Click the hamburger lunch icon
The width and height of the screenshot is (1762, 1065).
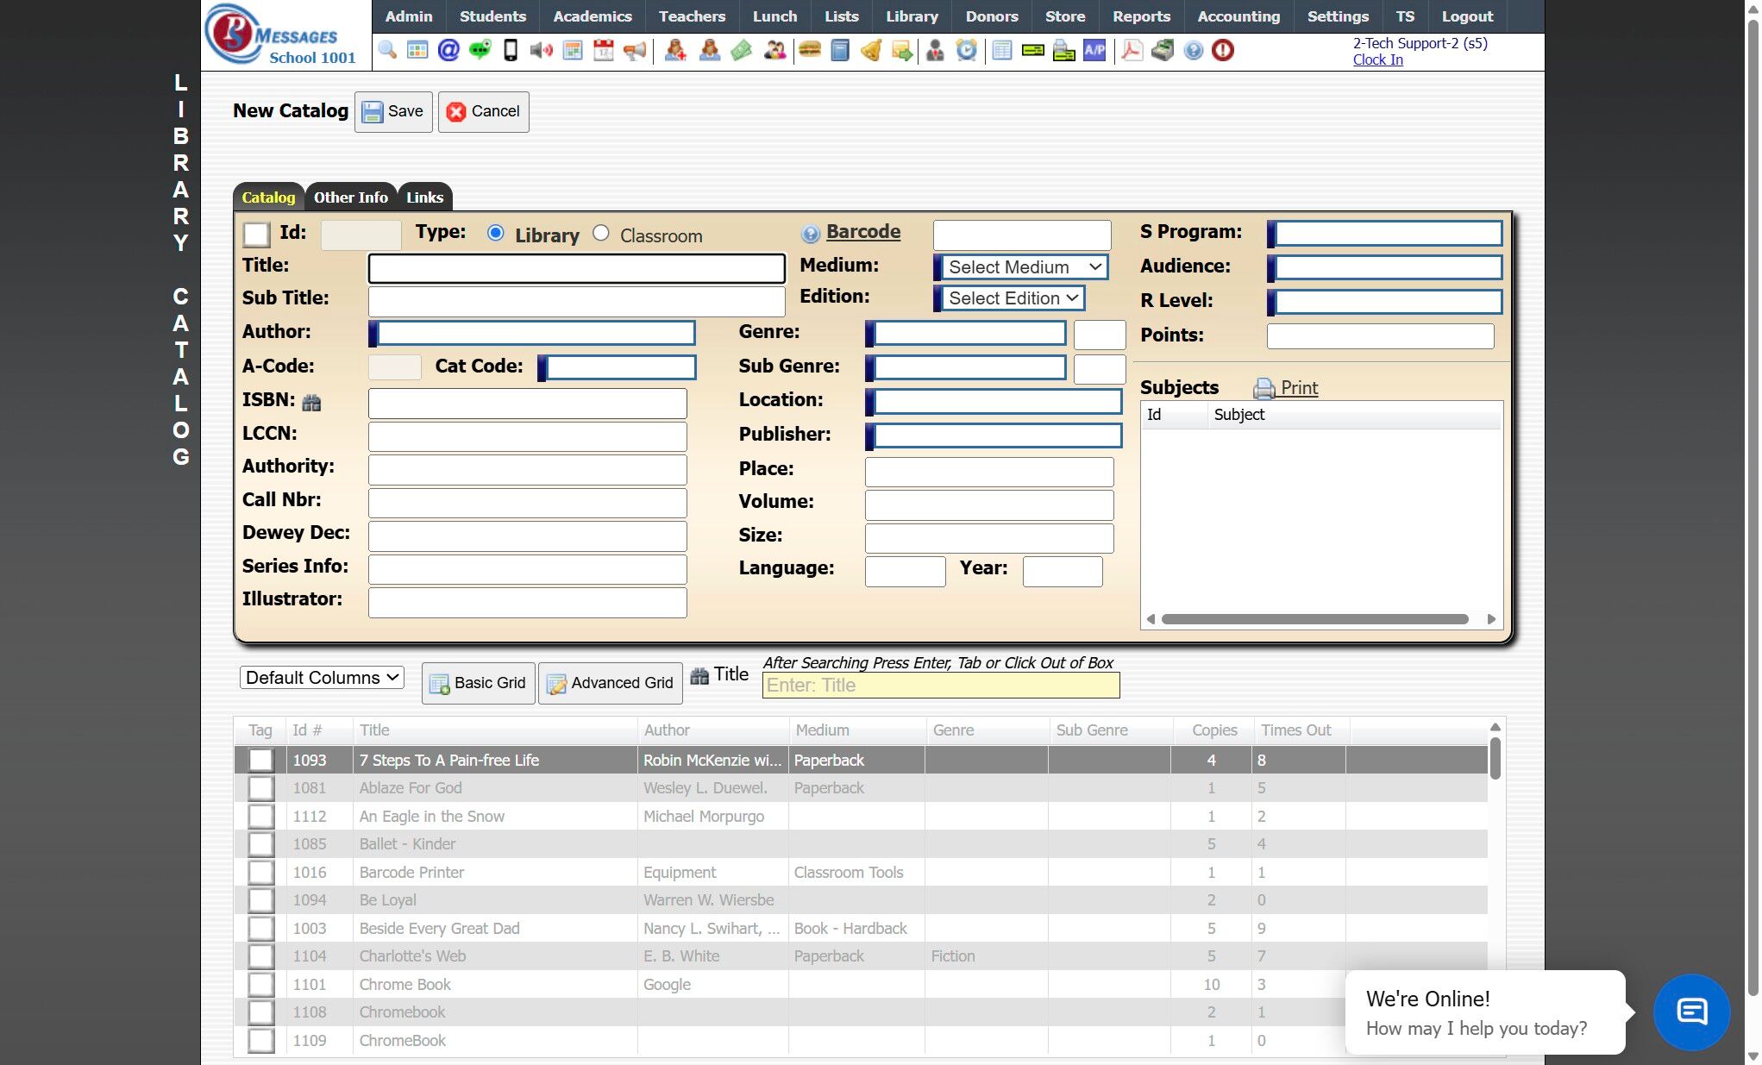point(809,50)
